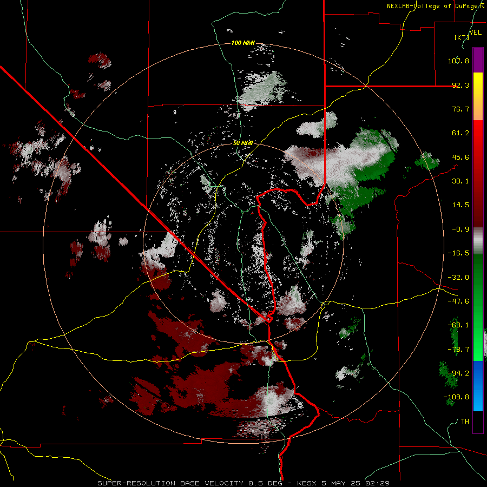The width and height of the screenshot is (487, 487).
Task: Click the -94.2 velocity legend value
Action: [458, 373]
